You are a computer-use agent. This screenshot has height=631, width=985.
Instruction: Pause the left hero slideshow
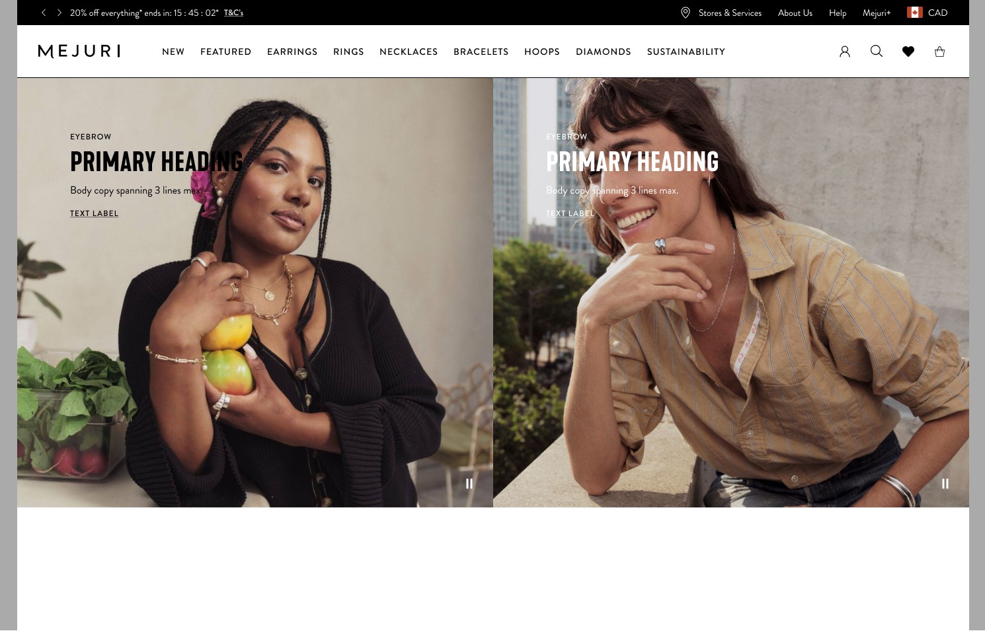click(x=469, y=484)
